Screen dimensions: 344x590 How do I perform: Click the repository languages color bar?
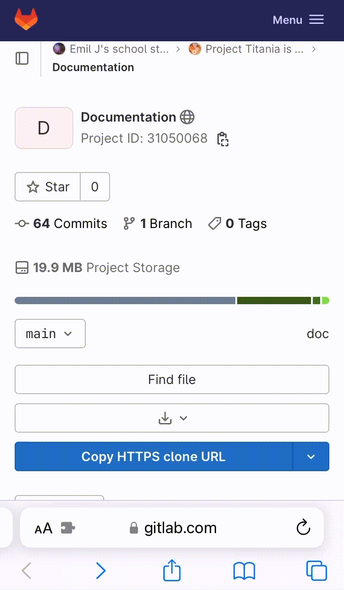[172, 301]
